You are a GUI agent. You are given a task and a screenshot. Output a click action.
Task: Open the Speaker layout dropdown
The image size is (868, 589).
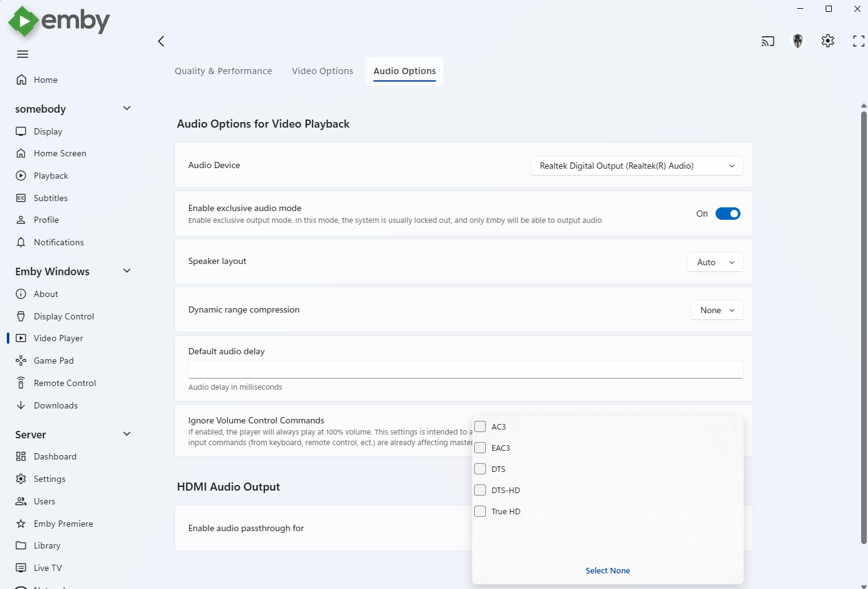pos(715,262)
